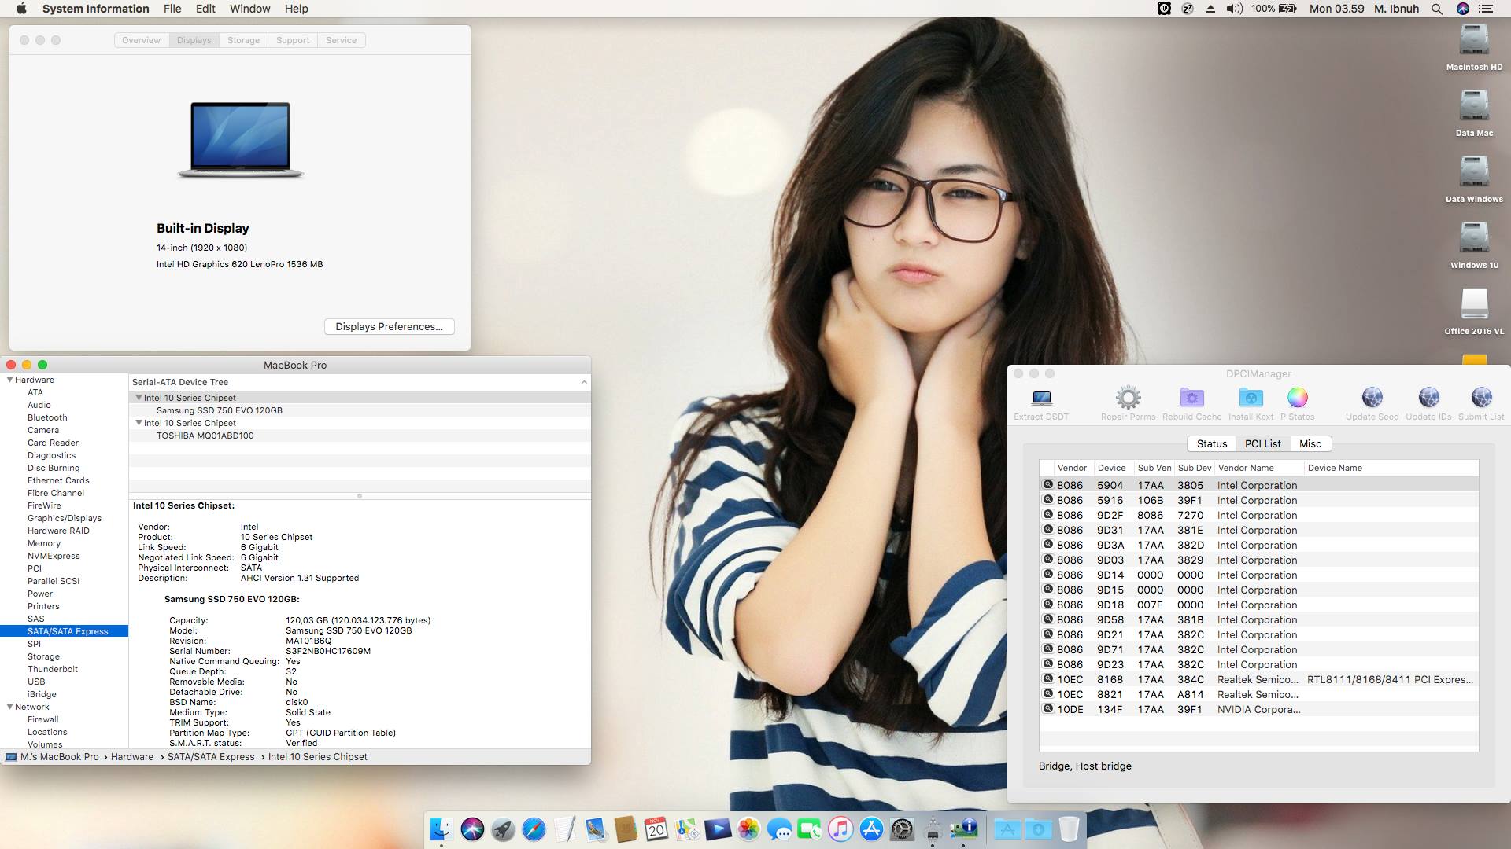Image resolution: width=1511 pixels, height=849 pixels.
Task: Click the Install Kext icon
Action: point(1251,399)
